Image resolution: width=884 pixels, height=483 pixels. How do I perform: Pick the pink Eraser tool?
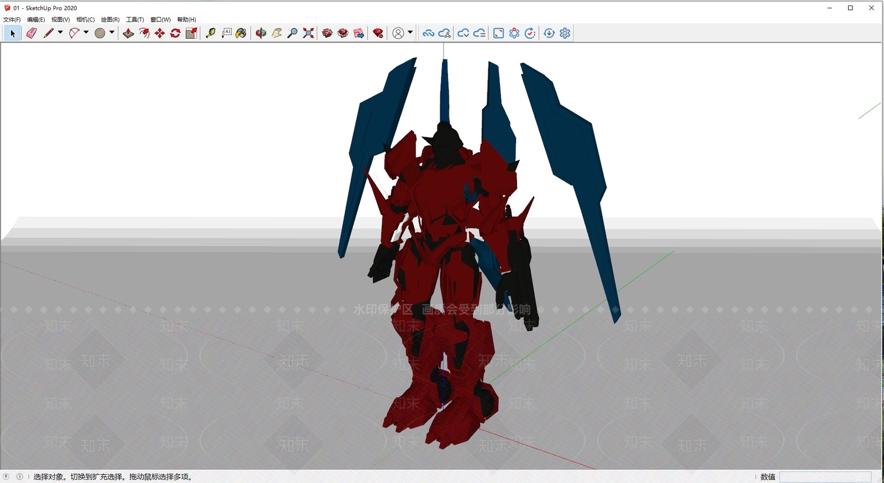[x=31, y=33]
